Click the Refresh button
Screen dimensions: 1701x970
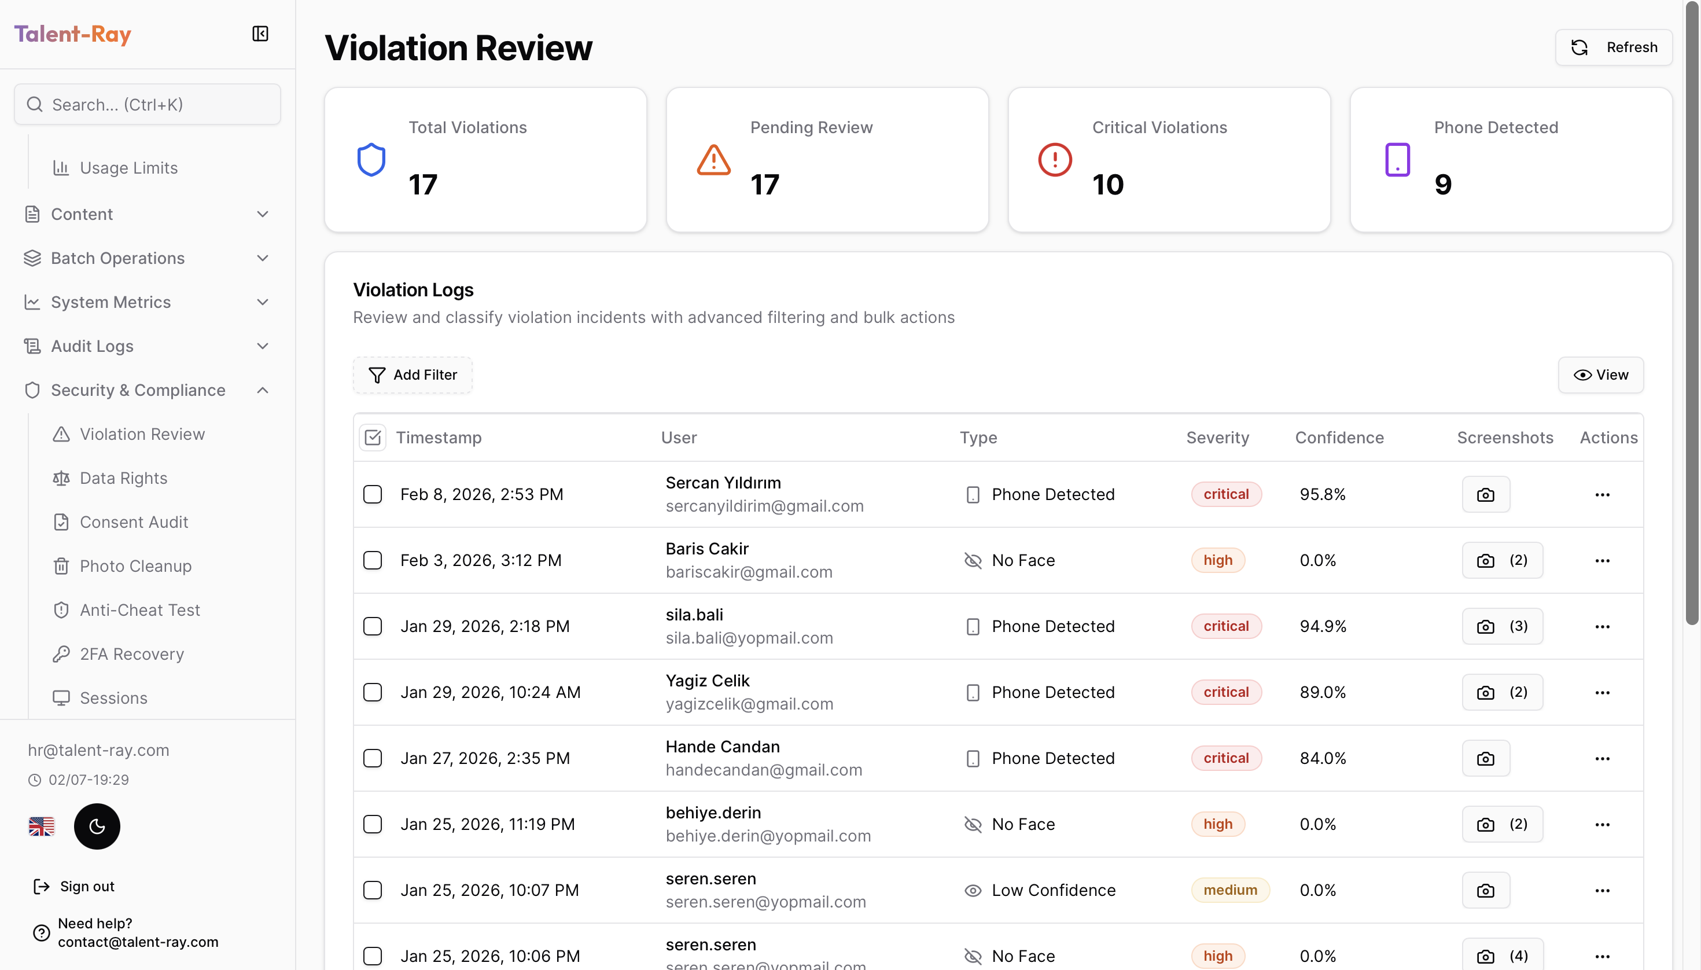click(1613, 47)
